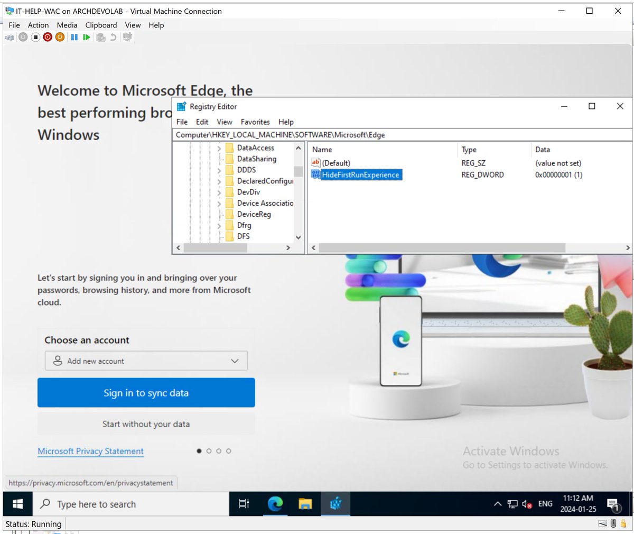Shut down the VM with the red power icon

pyautogui.click(x=48, y=37)
